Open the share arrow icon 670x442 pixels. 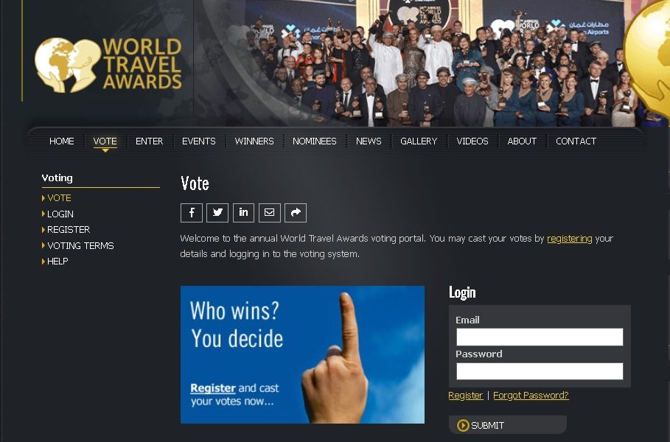(x=296, y=213)
